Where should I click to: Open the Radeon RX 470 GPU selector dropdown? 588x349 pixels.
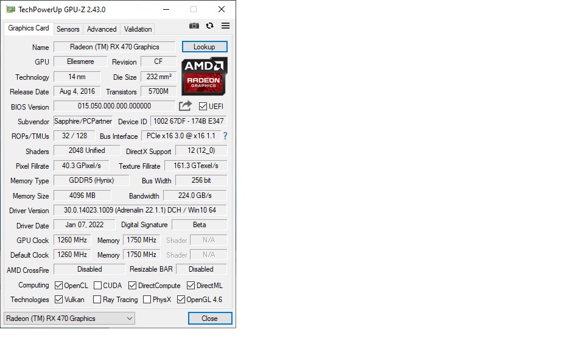(69, 318)
